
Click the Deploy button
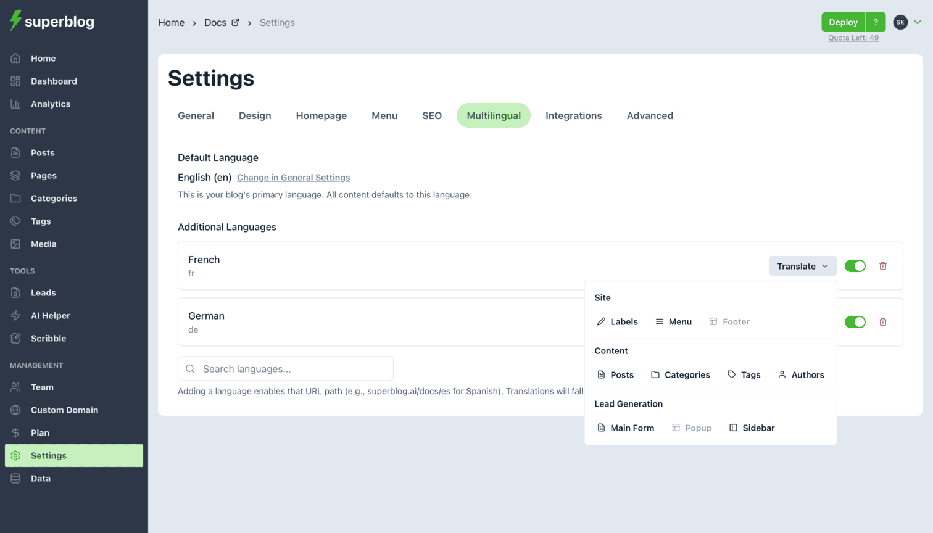coord(843,22)
